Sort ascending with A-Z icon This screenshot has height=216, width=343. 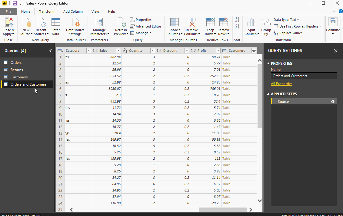pos(237,19)
